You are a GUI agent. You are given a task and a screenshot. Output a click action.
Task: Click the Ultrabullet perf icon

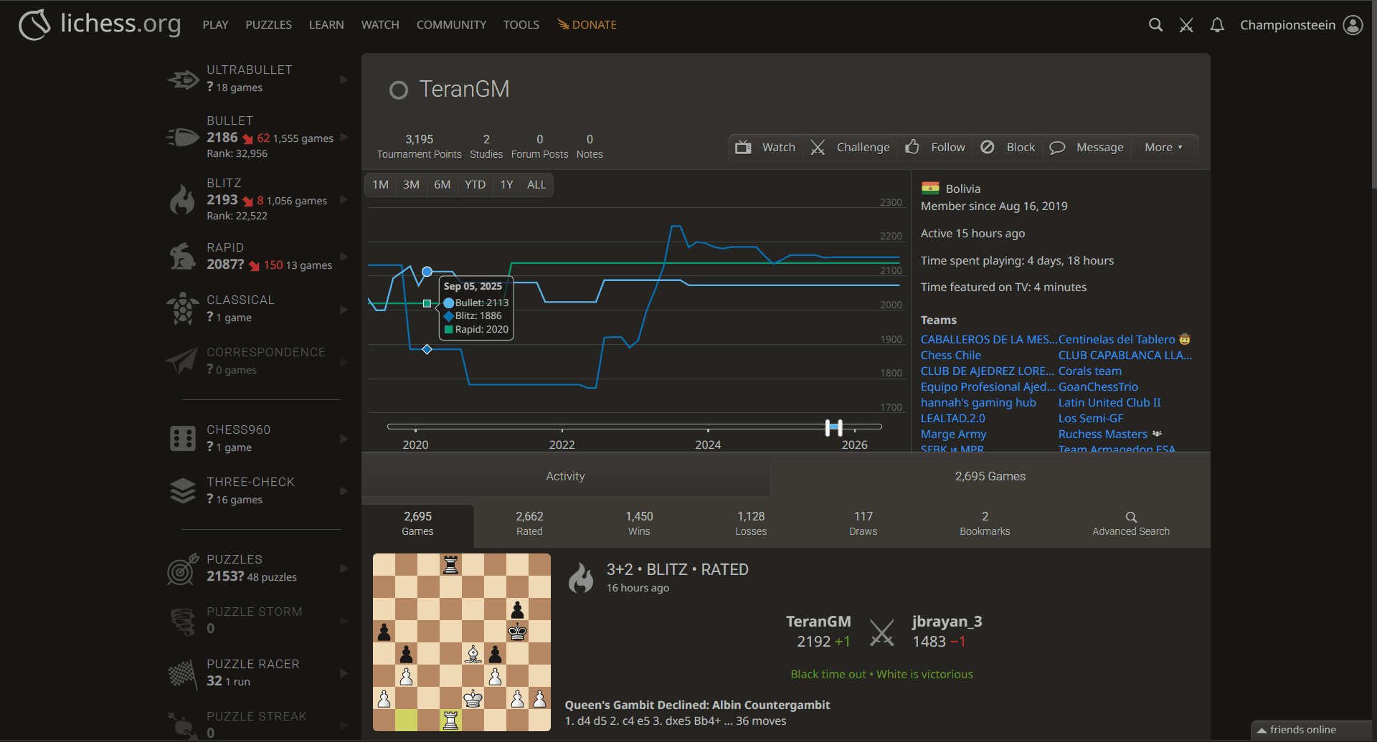[184, 79]
